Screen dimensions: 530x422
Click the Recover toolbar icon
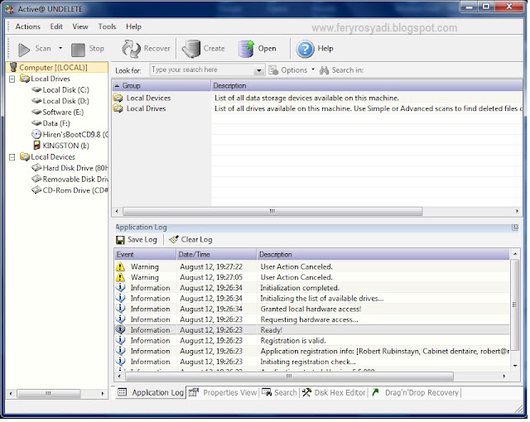pos(131,49)
